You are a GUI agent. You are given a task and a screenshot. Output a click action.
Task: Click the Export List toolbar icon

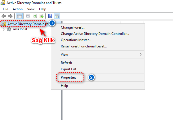click(x=41, y=16)
